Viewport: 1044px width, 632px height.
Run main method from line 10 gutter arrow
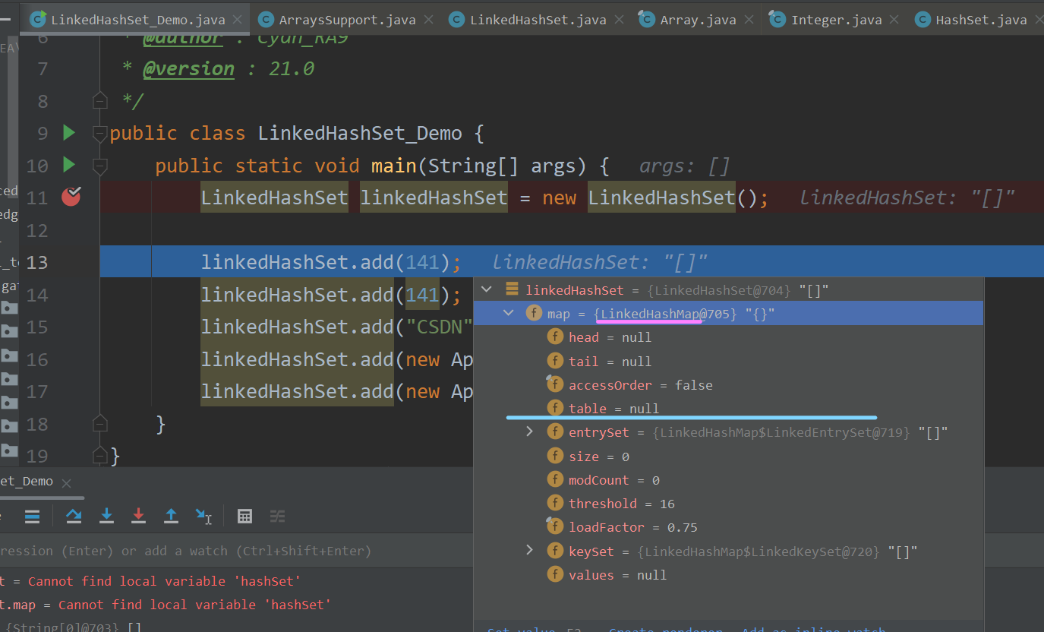pyautogui.click(x=69, y=165)
